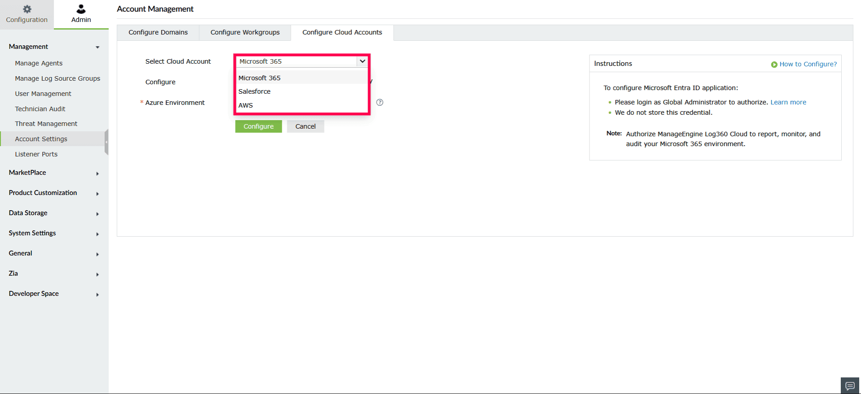Collapse the sidebar using the handle arrow
The height and width of the screenshot is (394, 861).
106,142
